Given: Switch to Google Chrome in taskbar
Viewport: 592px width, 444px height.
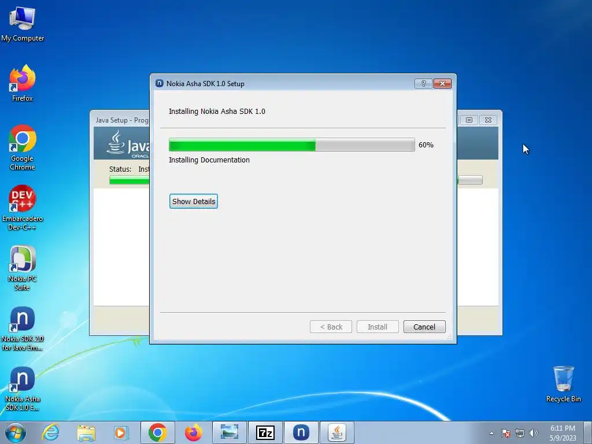Looking at the screenshot, I should point(158,432).
